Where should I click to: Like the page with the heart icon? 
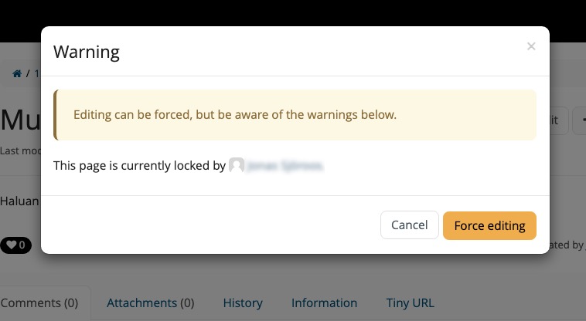click(x=15, y=245)
